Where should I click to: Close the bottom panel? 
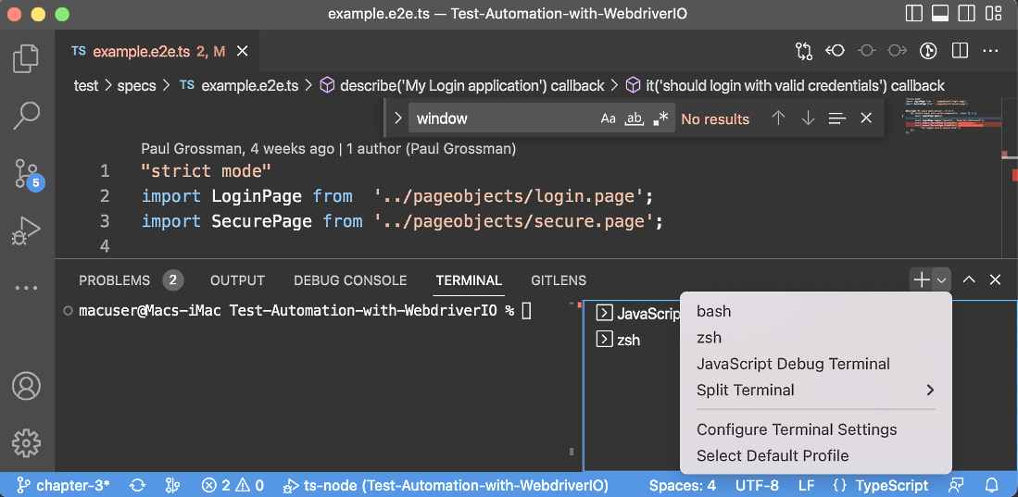(995, 280)
